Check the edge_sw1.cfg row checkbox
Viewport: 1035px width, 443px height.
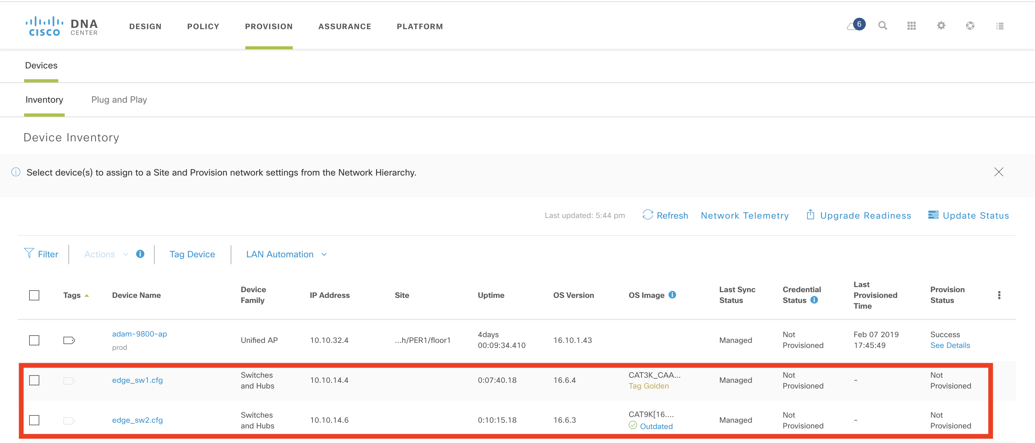(34, 380)
